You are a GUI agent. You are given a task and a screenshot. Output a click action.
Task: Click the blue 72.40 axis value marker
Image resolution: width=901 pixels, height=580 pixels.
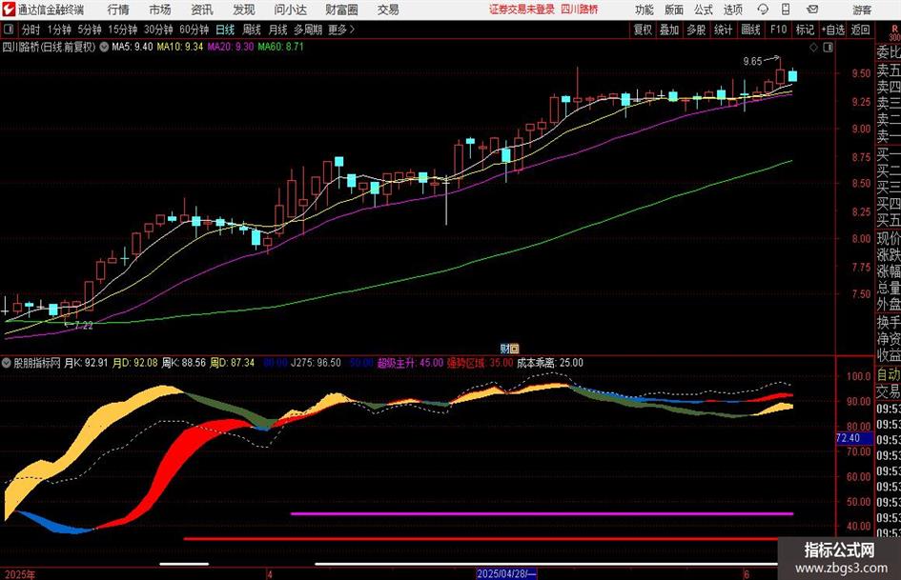click(x=854, y=438)
